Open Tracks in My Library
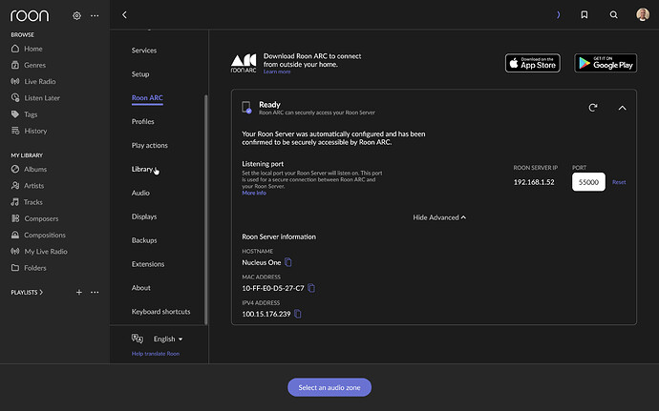Screen dimensions: 659x411 (x=27, y=202)
